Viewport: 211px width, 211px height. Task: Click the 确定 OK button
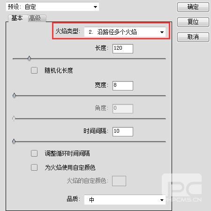[193, 7]
